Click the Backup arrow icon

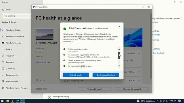point(3,49)
